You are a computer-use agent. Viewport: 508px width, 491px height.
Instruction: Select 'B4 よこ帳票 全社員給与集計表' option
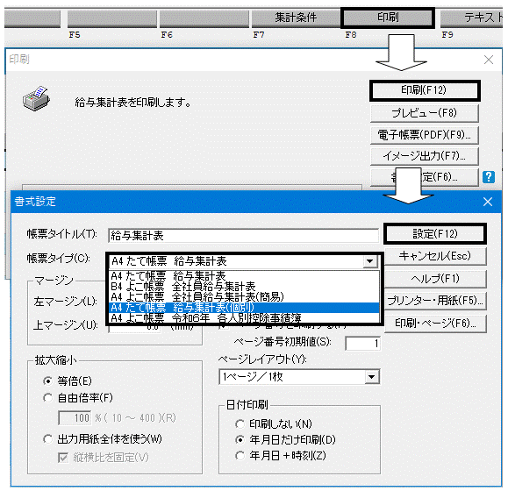(244, 287)
